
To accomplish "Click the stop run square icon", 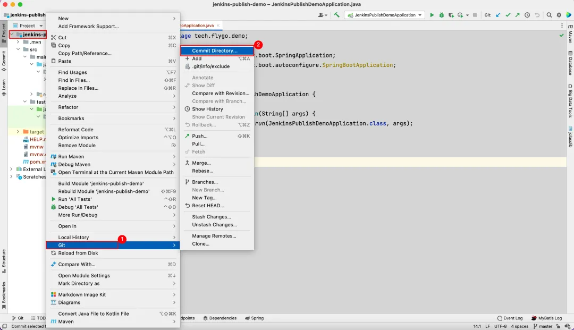I will (x=475, y=15).
